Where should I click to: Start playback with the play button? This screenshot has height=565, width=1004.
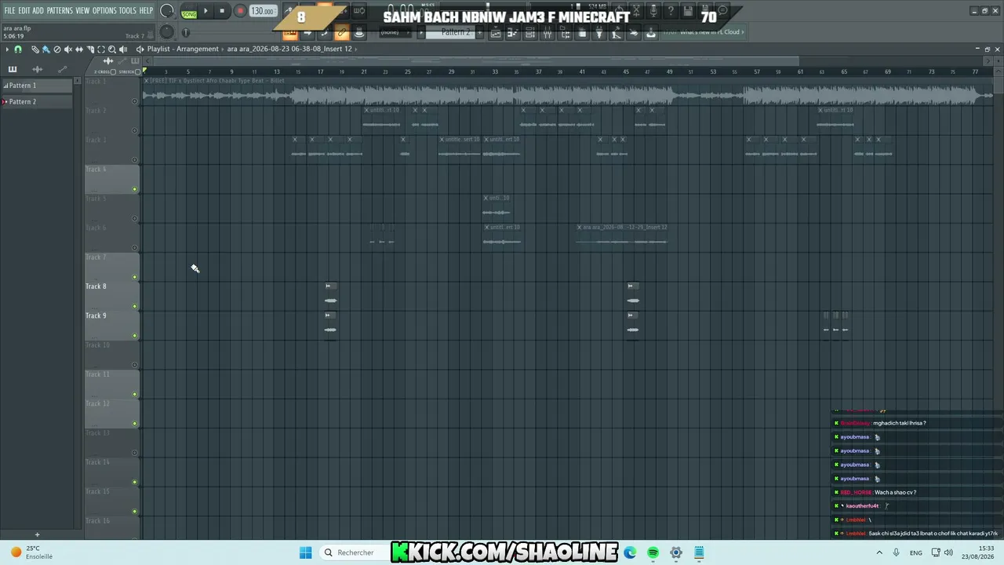pyautogui.click(x=206, y=11)
